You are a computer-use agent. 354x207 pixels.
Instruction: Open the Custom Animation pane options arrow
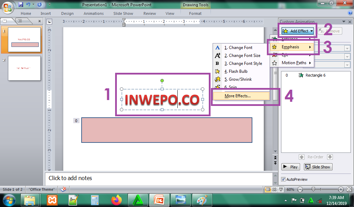[344, 22]
